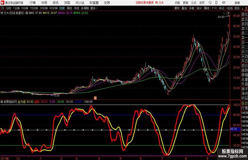Select the 日线 daily period tab

click(x=62, y=8)
